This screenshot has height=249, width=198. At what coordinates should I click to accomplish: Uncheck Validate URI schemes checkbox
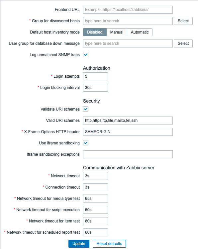(86, 109)
